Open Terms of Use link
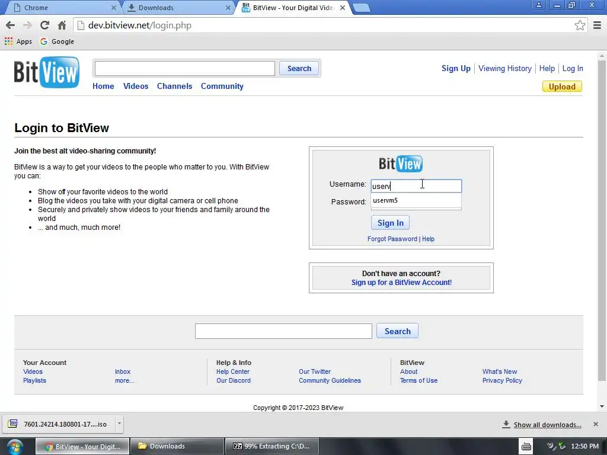This screenshot has width=607, height=455. 418,380
